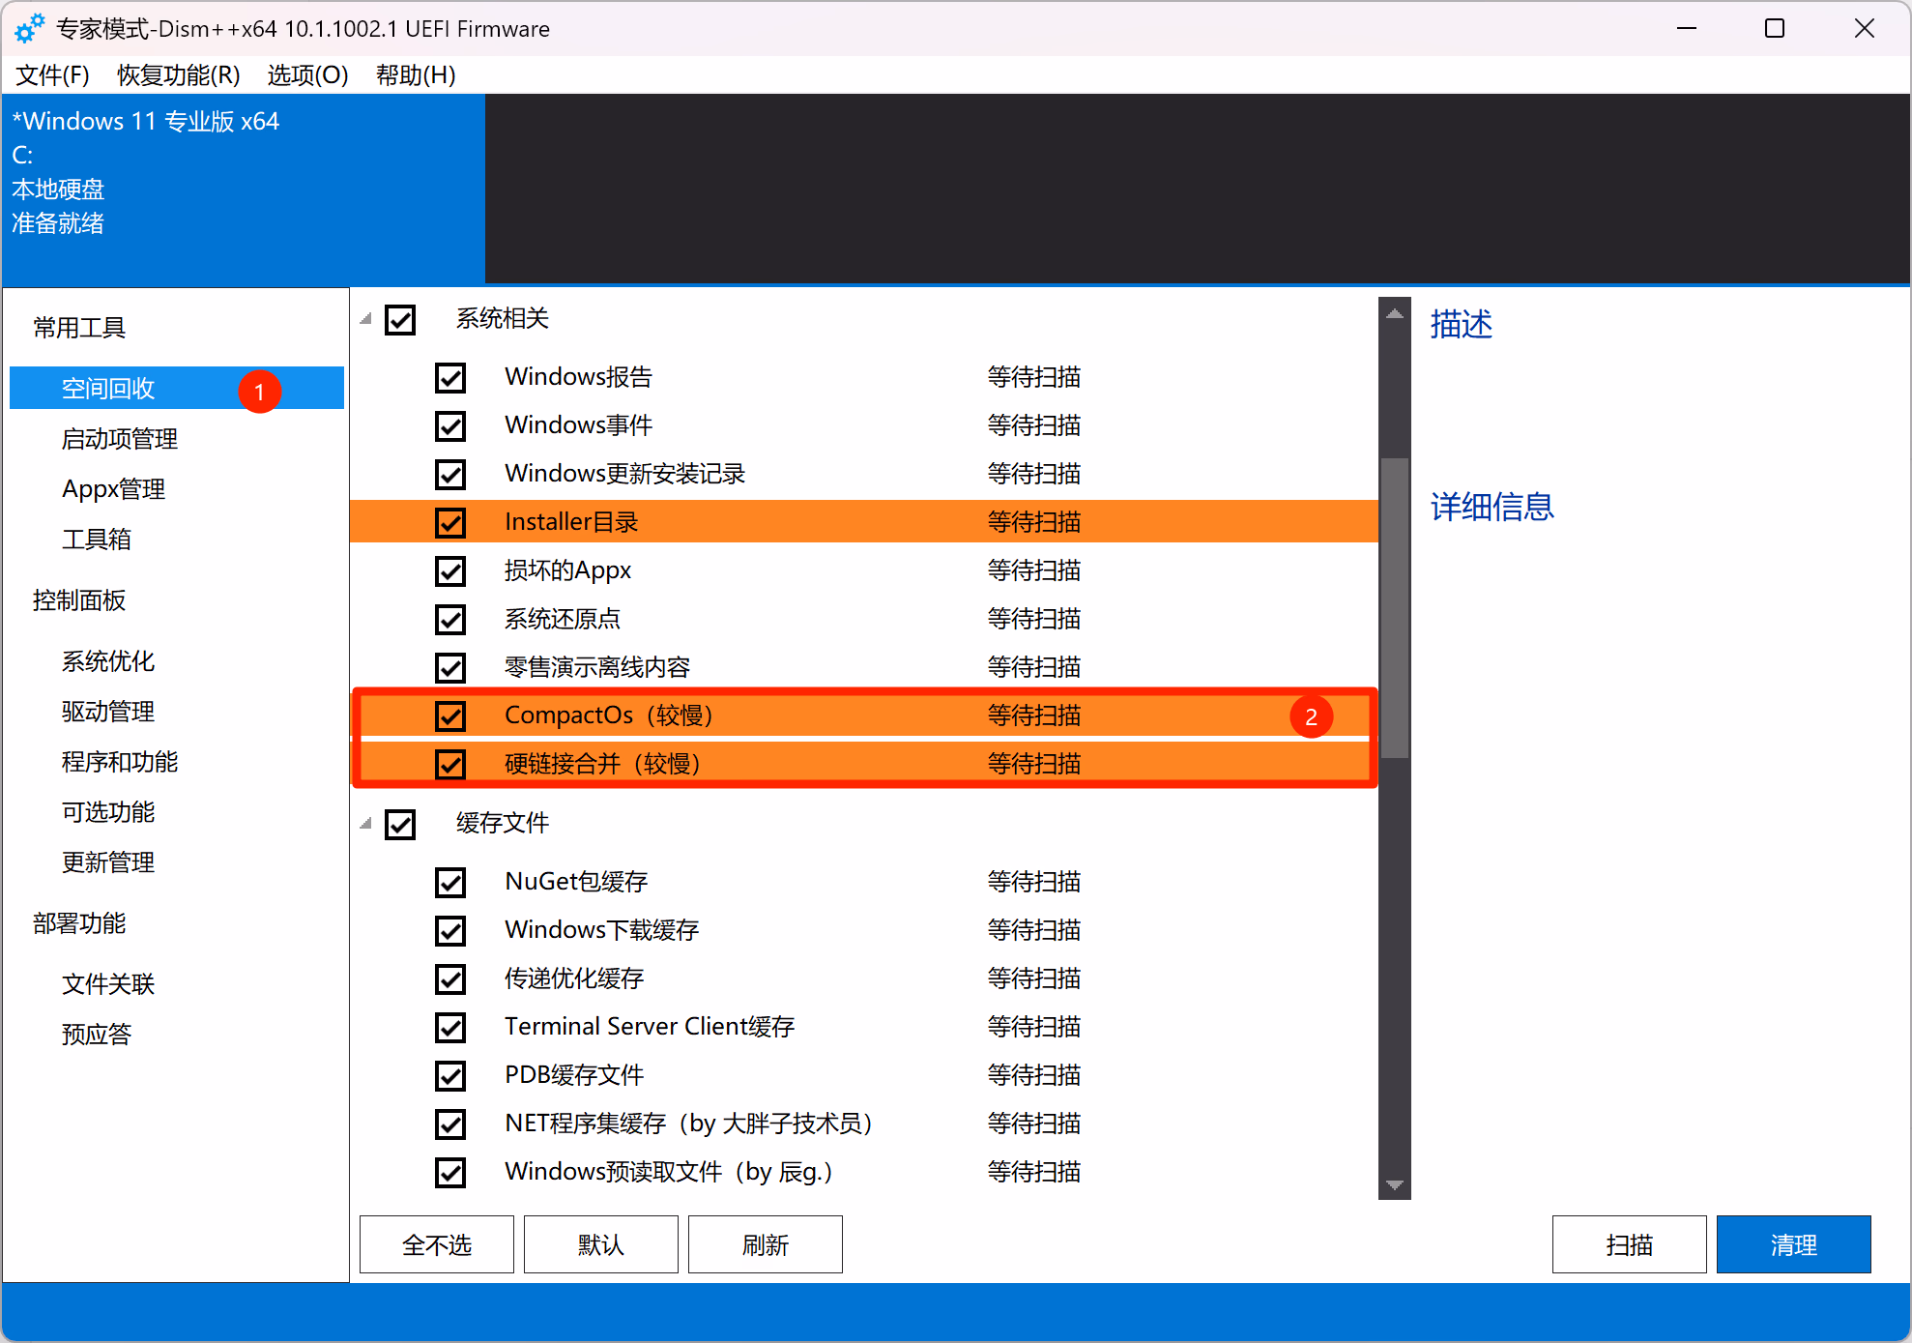The height and width of the screenshot is (1343, 1912).
Task: Open the 恢复功能(R) menu
Action: tap(179, 75)
